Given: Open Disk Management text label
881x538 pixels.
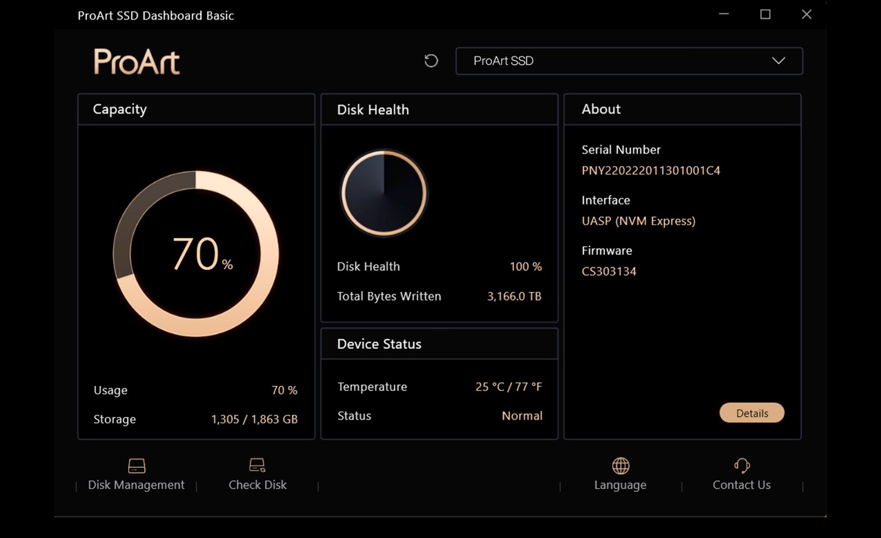Looking at the screenshot, I should coord(136,485).
